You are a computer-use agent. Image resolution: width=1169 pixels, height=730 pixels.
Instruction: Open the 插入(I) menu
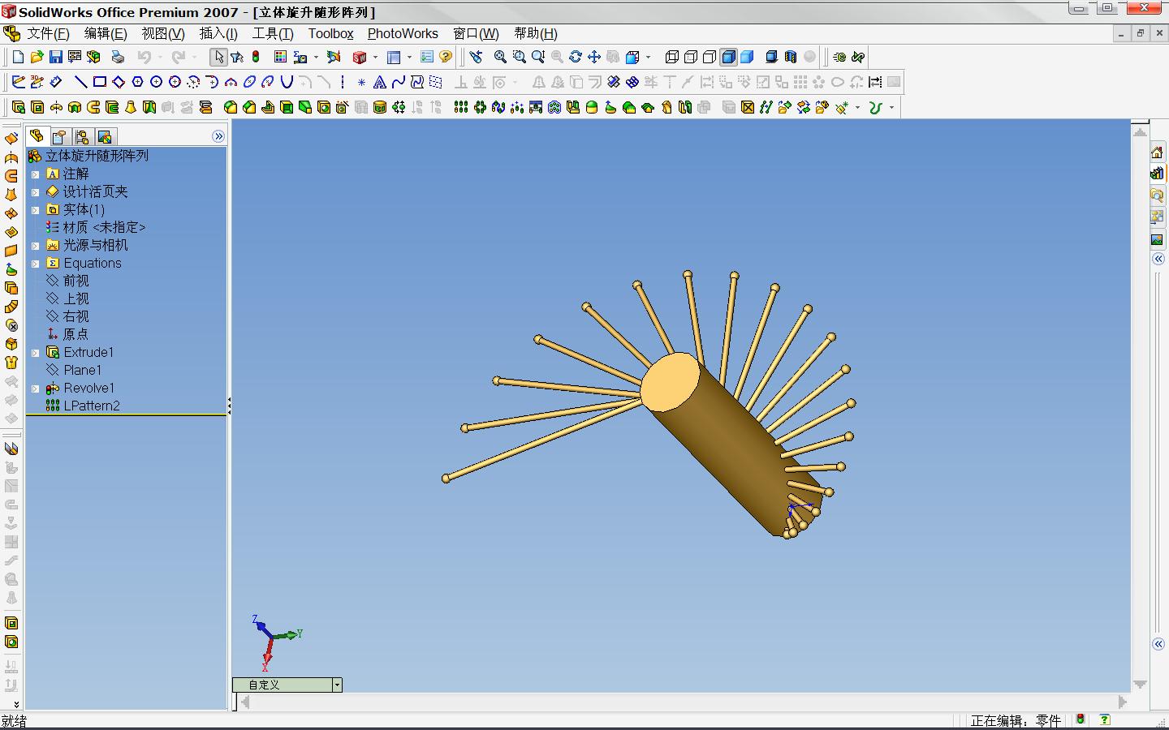[218, 33]
